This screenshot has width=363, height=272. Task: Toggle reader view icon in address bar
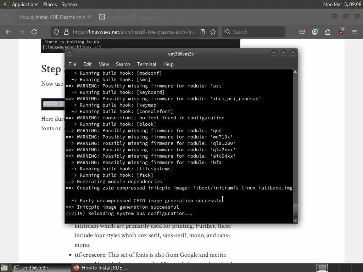[x=202, y=32]
